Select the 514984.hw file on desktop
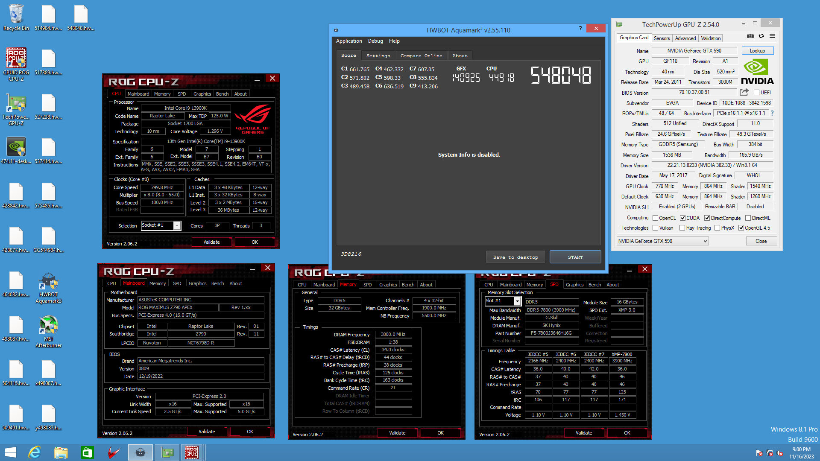Image resolution: width=820 pixels, height=461 pixels. (x=48, y=18)
